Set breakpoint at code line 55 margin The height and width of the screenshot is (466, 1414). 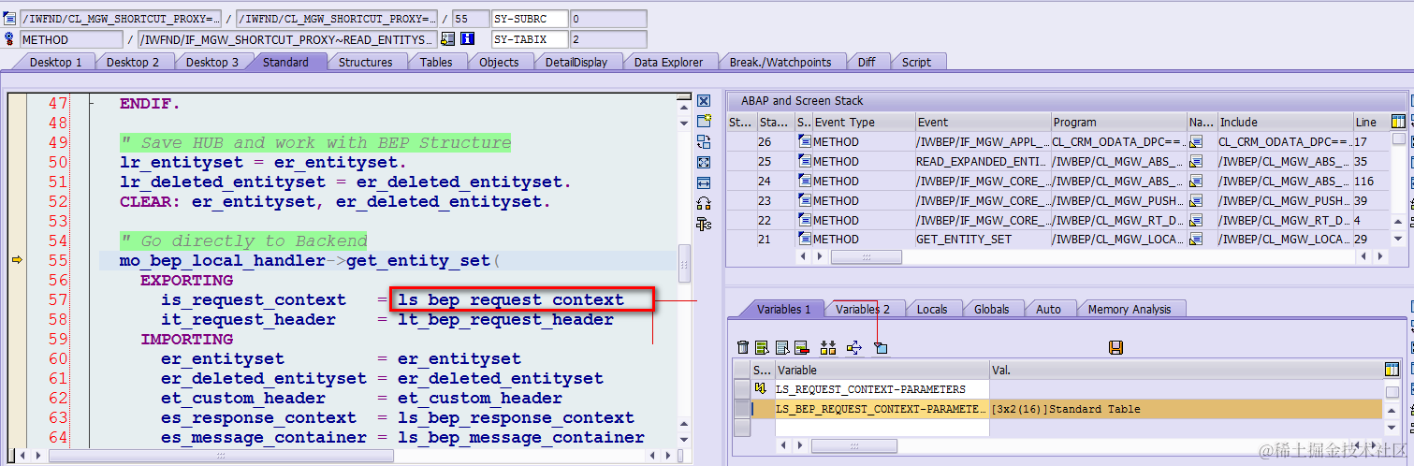click(17, 260)
